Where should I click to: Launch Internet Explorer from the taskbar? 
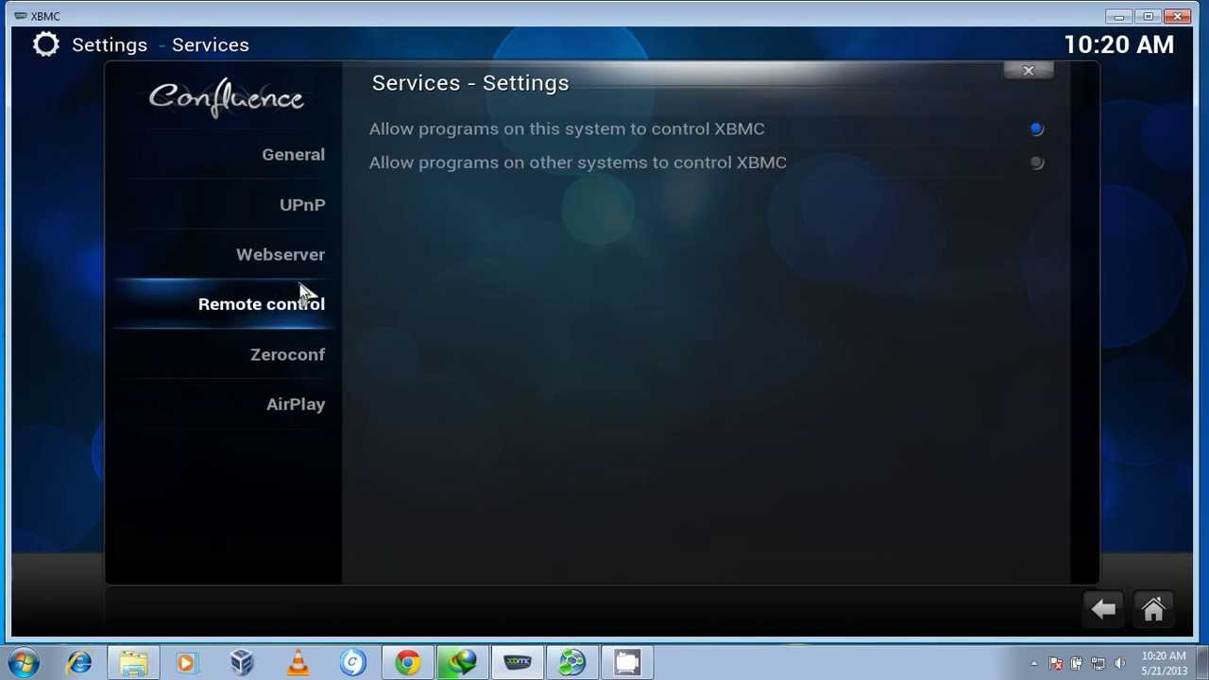coord(78,663)
